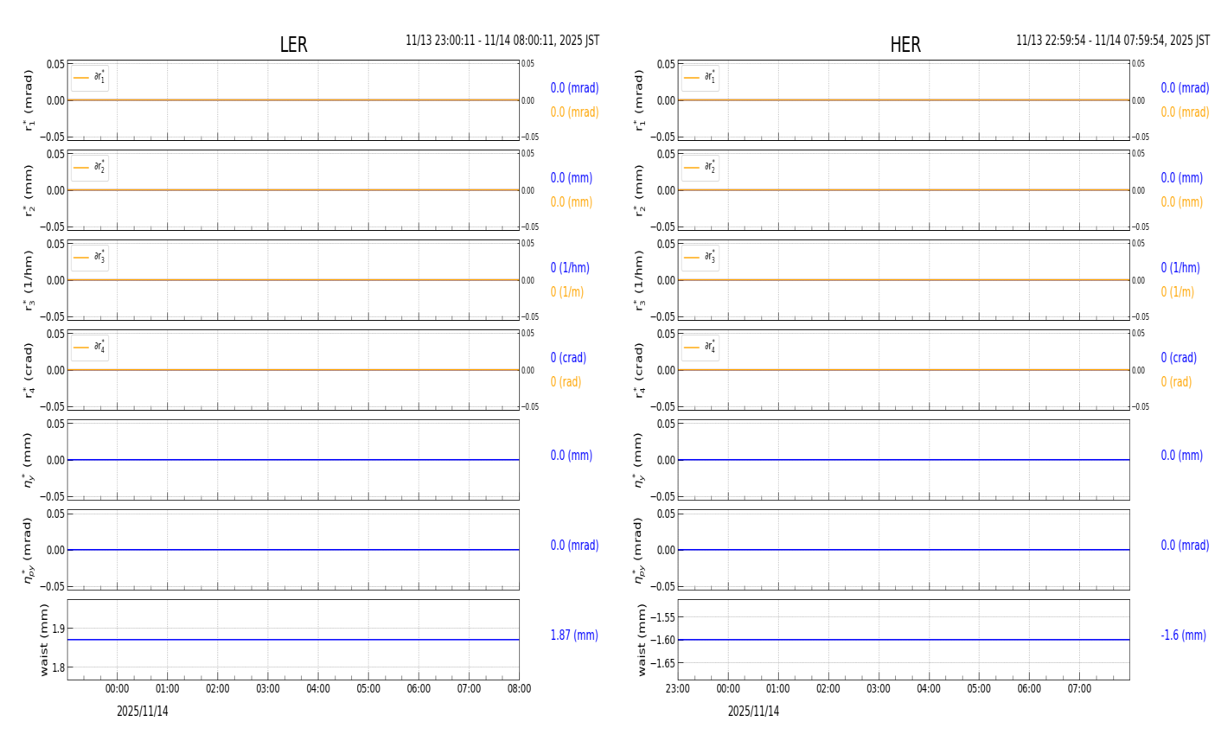Click the 08:00 tick under LER plots
Screen dimensions: 1221x747
pos(519,689)
